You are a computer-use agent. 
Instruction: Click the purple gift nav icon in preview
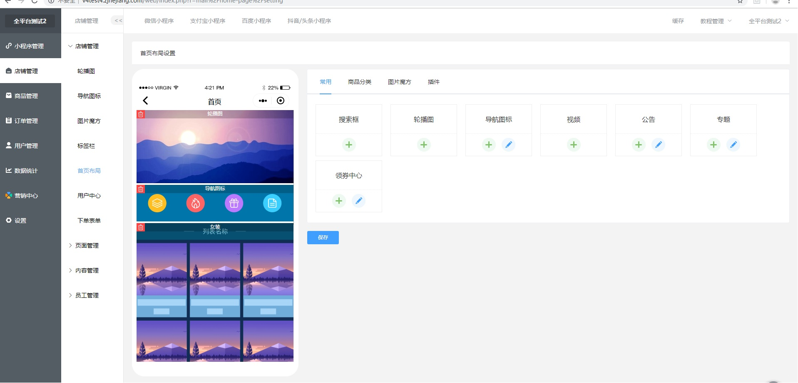tap(234, 203)
